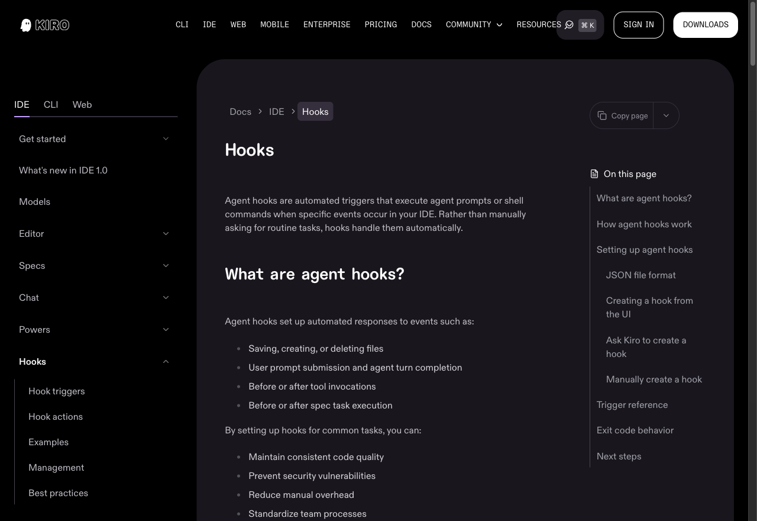The image size is (757, 521).
Task: Expand the Editor section chevron
Action: [x=166, y=234]
